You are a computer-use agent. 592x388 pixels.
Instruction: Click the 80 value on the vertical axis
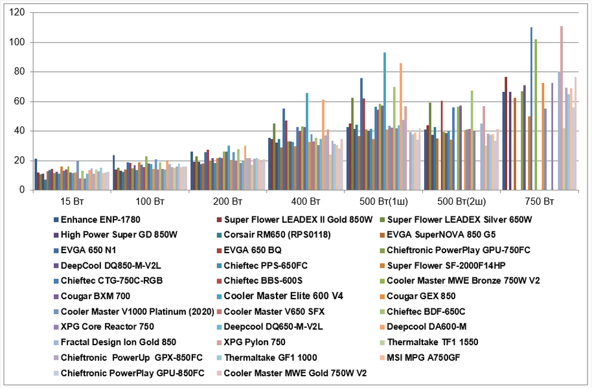[19, 72]
